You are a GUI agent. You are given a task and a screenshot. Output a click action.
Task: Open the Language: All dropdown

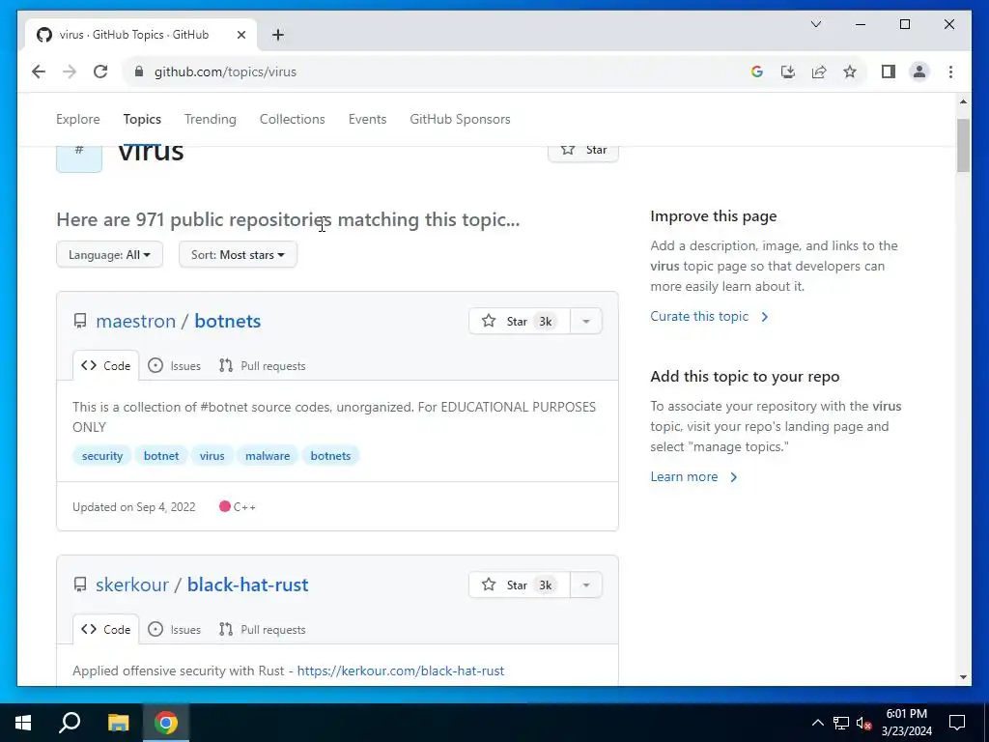[110, 255]
